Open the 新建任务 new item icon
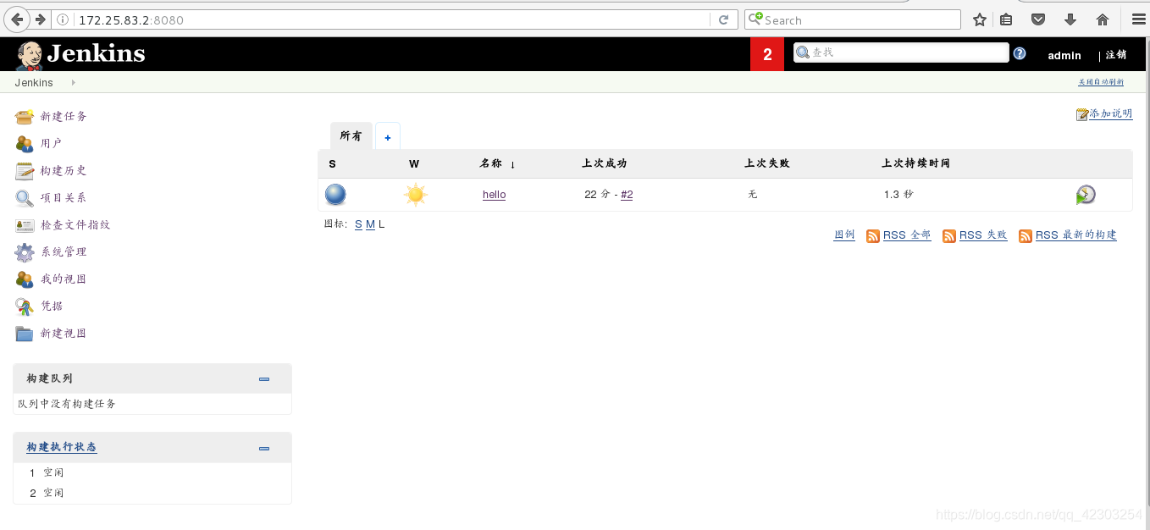 tap(25, 116)
